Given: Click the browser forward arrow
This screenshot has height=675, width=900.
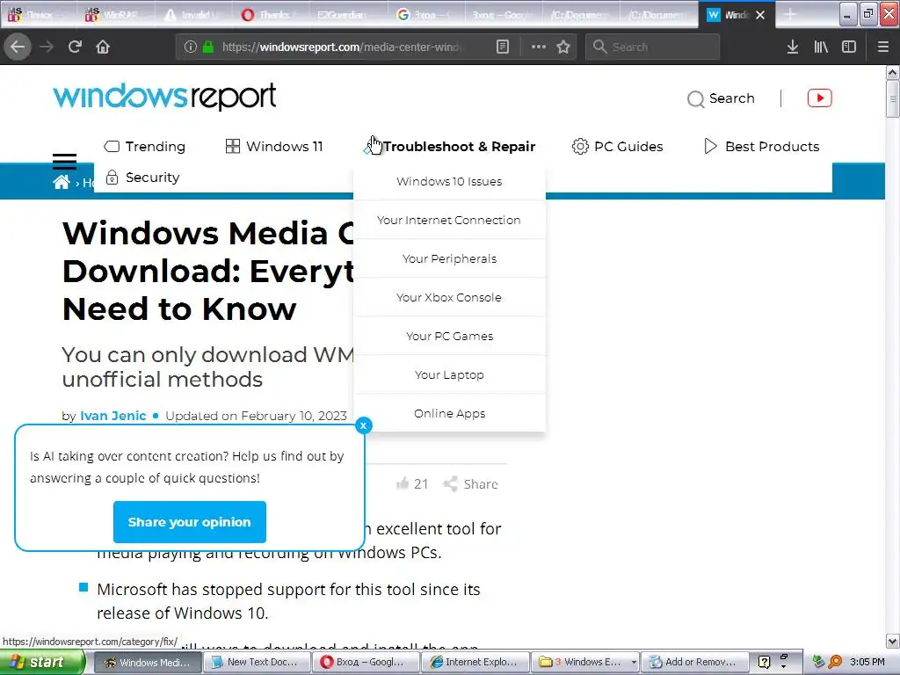Looking at the screenshot, I should pos(47,47).
